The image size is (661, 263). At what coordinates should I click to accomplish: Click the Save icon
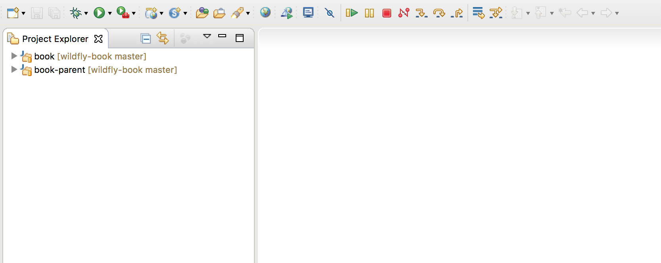37,13
